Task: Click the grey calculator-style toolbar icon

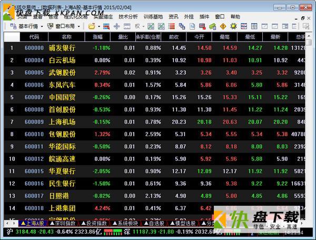Action: pos(127,26)
